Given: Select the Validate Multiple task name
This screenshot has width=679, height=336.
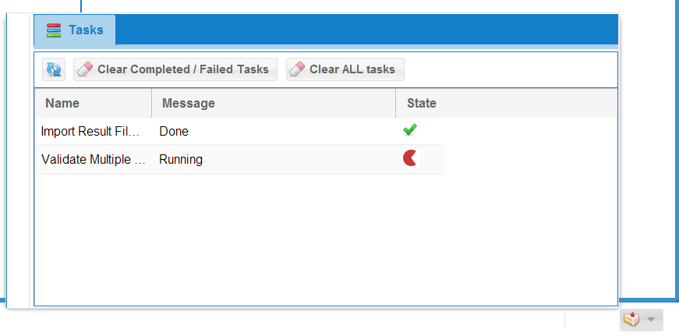Looking at the screenshot, I should click(94, 160).
